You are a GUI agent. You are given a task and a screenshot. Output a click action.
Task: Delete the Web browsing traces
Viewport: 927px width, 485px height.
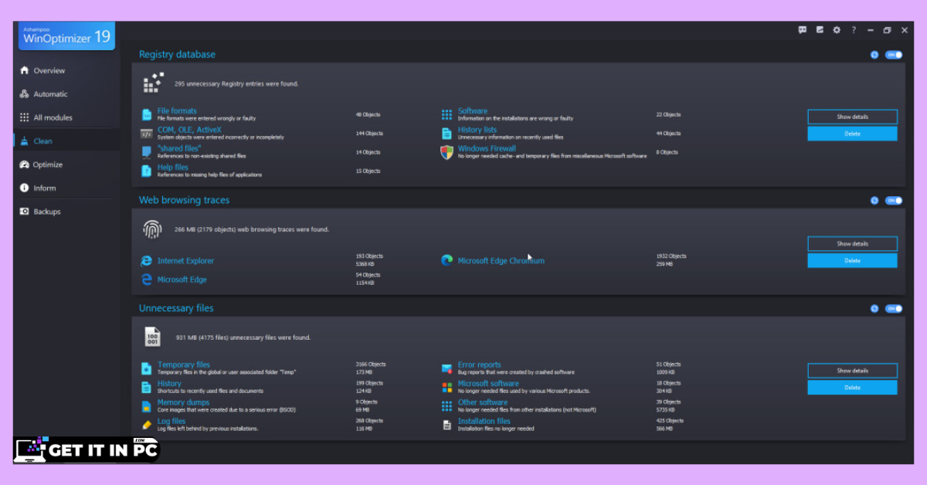pyautogui.click(x=852, y=260)
